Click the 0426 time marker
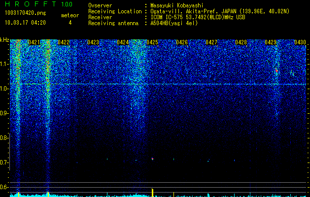 click(x=182, y=42)
